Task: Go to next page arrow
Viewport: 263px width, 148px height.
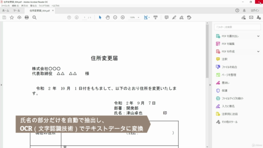Action: click(77, 17)
